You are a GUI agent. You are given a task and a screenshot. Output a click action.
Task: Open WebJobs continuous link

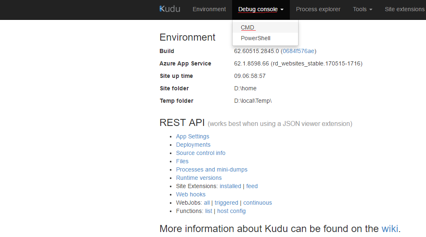point(257,203)
